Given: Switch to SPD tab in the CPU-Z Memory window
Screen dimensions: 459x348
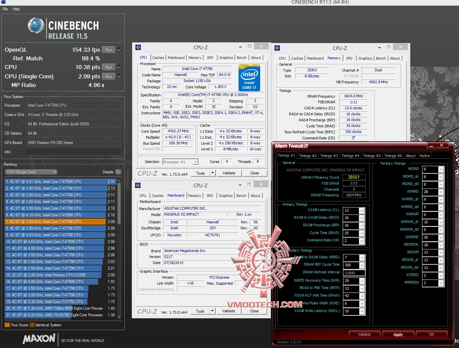Looking at the screenshot, I should point(349,58).
